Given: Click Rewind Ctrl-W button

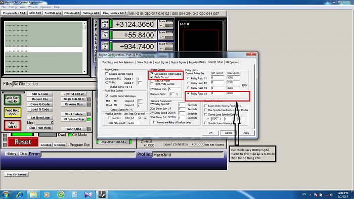Looking at the screenshot, I should 73,94.
